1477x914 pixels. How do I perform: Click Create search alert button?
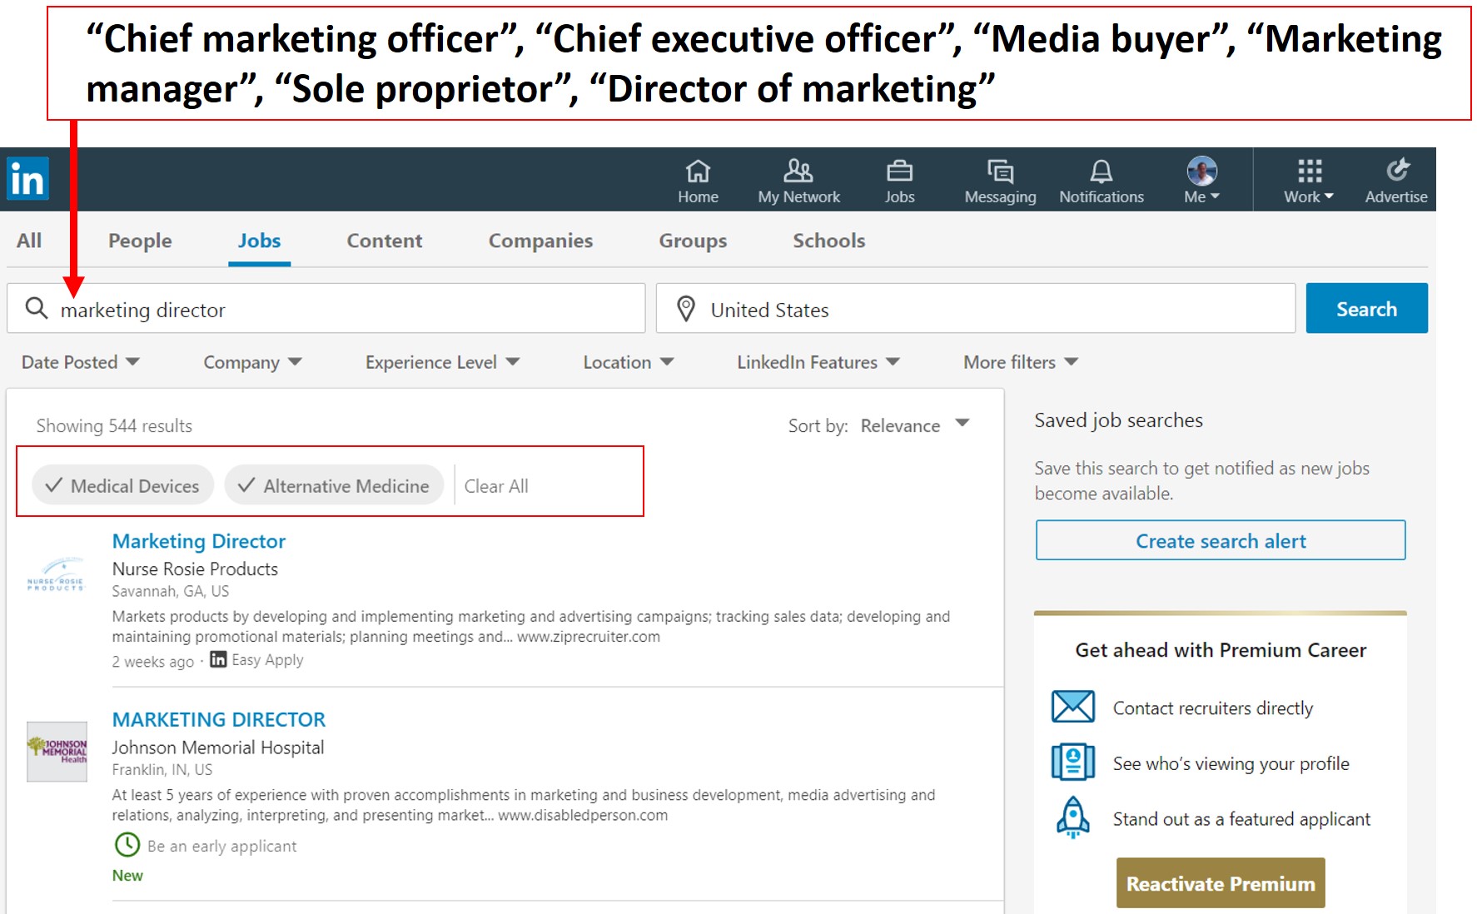tap(1221, 540)
